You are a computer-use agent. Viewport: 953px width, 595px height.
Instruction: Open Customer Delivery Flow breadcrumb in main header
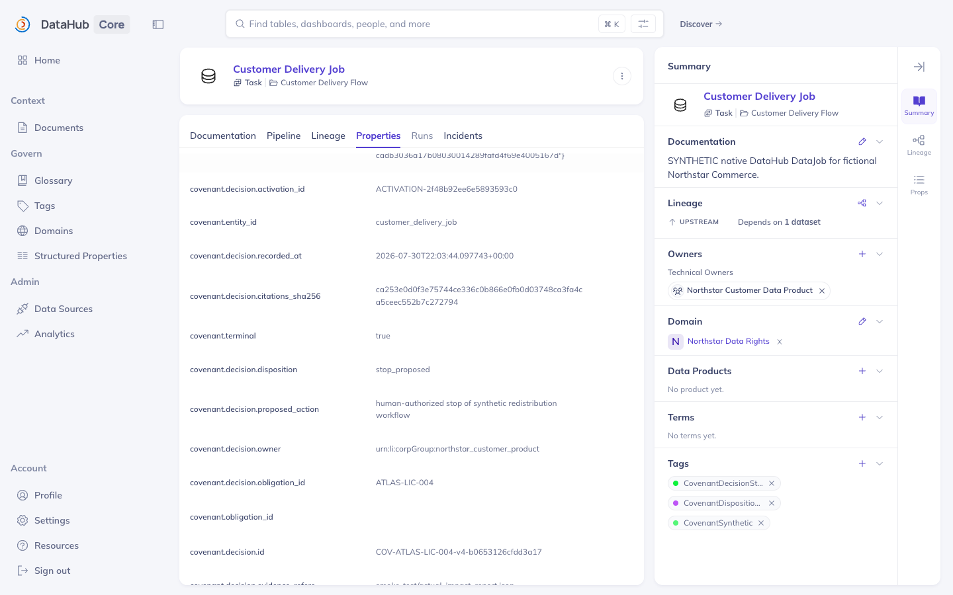(x=324, y=83)
